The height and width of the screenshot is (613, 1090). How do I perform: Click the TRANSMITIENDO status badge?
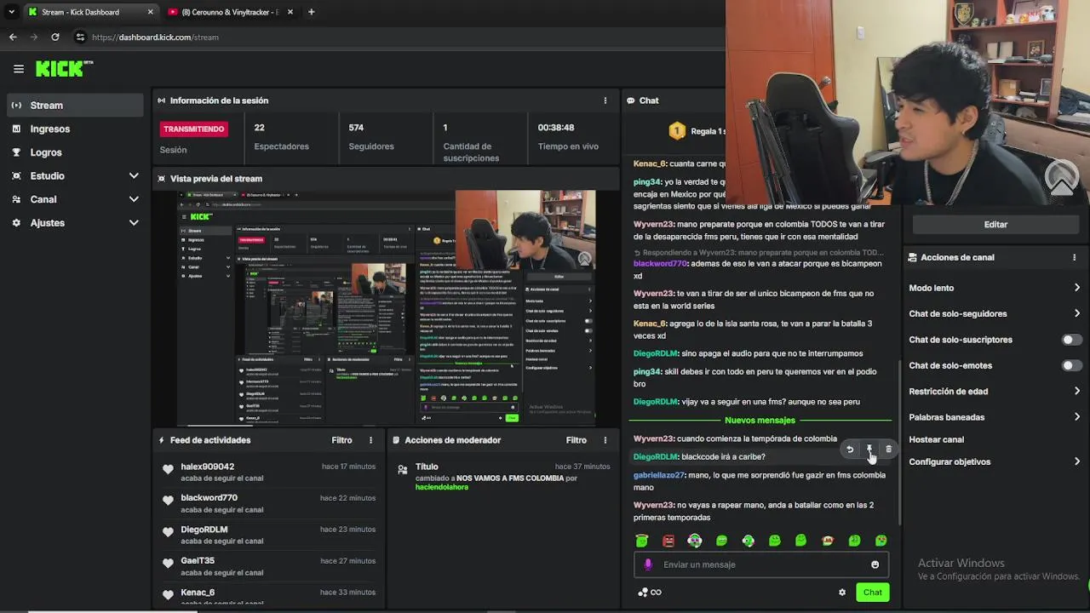click(194, 129)
